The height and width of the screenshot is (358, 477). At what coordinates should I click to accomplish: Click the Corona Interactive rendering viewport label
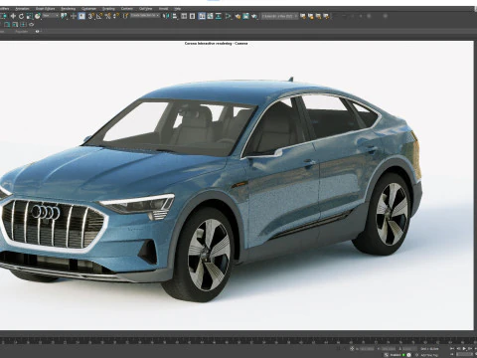pos(216,44)
